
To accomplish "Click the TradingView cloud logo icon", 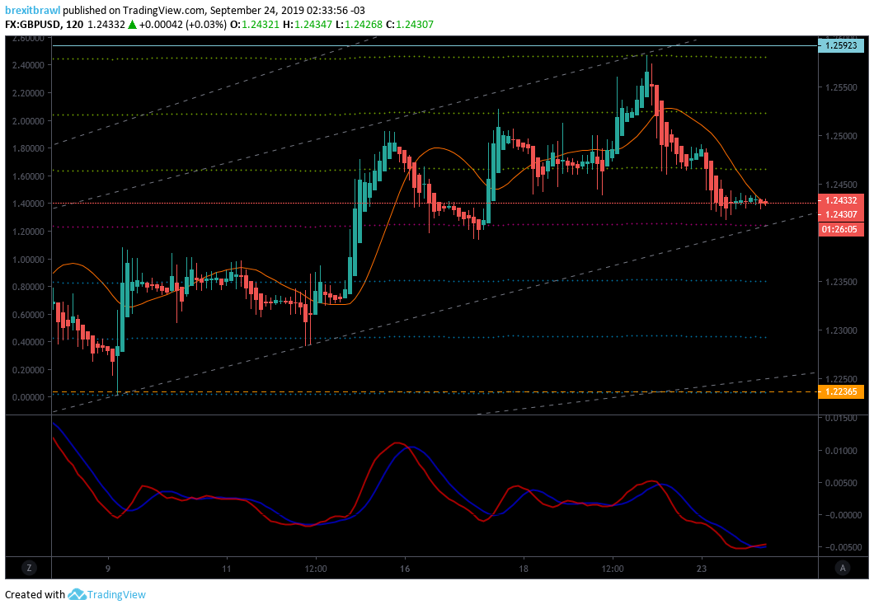I will click(x=77, y=594).
